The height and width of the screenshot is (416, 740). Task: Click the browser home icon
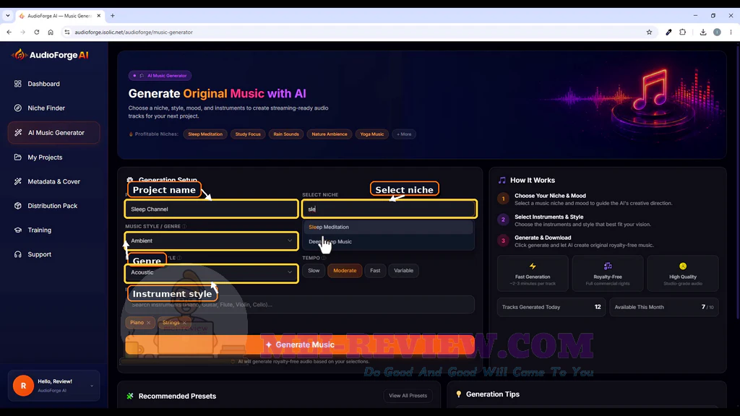click(x=51, y=32)
